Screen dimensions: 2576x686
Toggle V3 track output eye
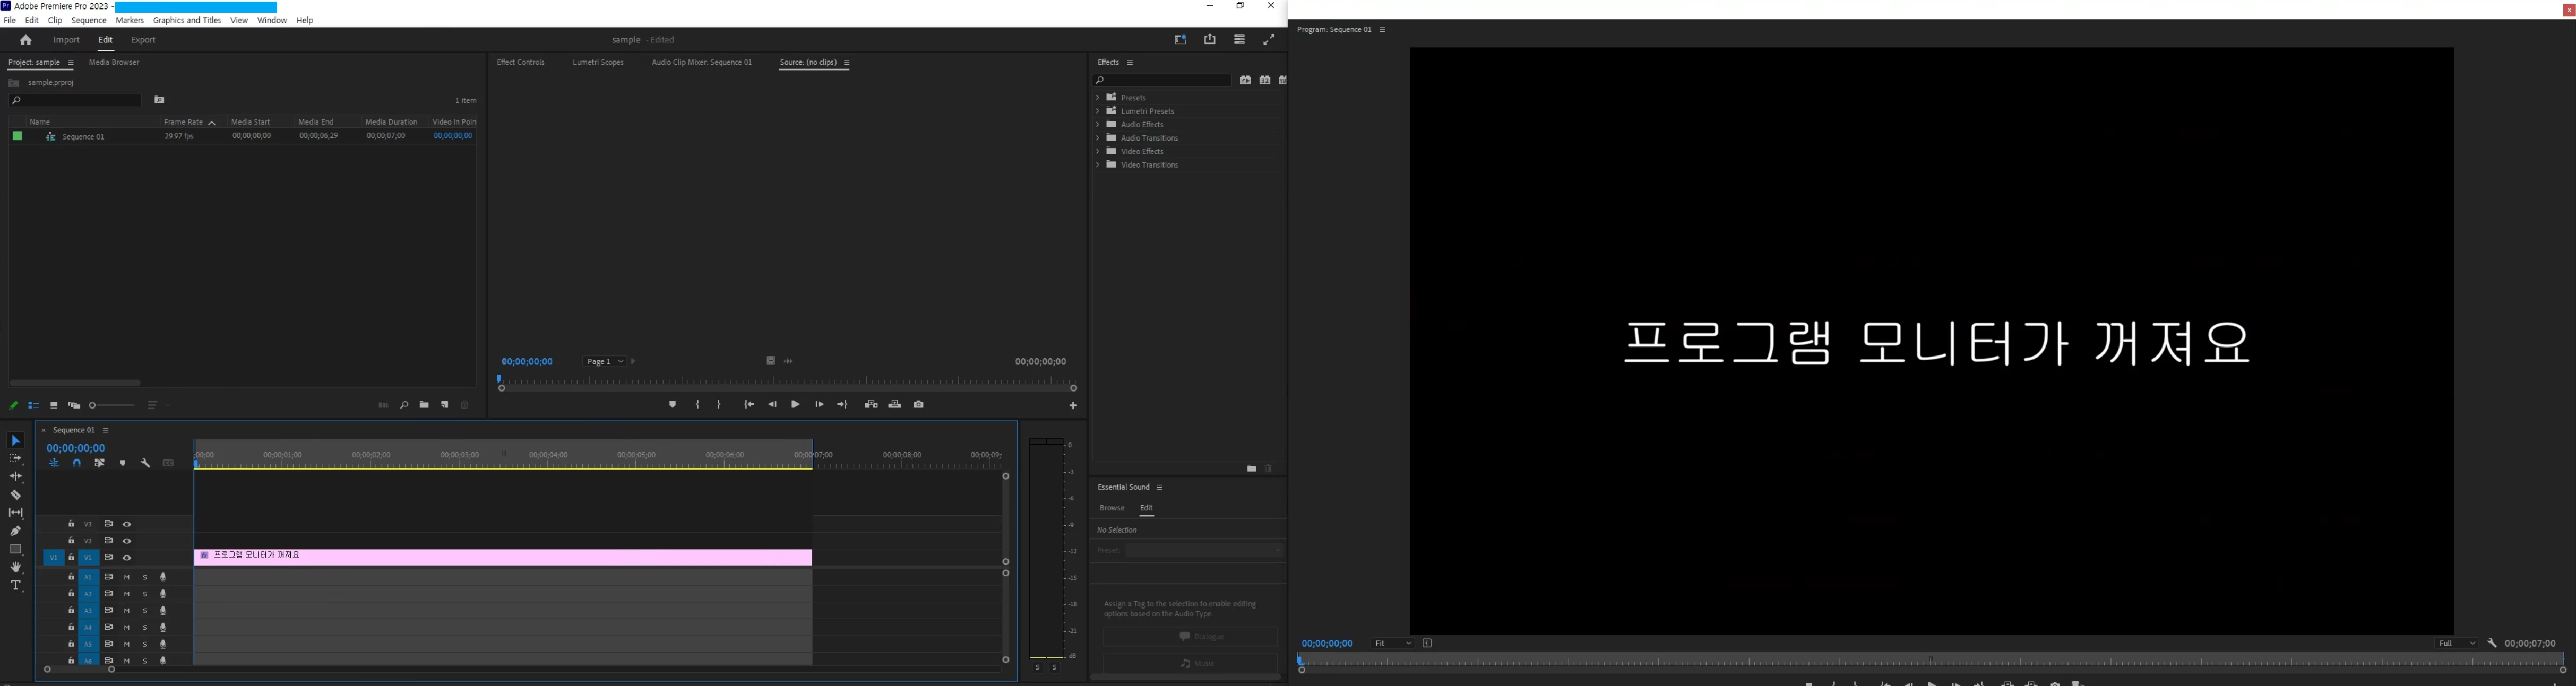pyautogui.click(x=127, y=524)
